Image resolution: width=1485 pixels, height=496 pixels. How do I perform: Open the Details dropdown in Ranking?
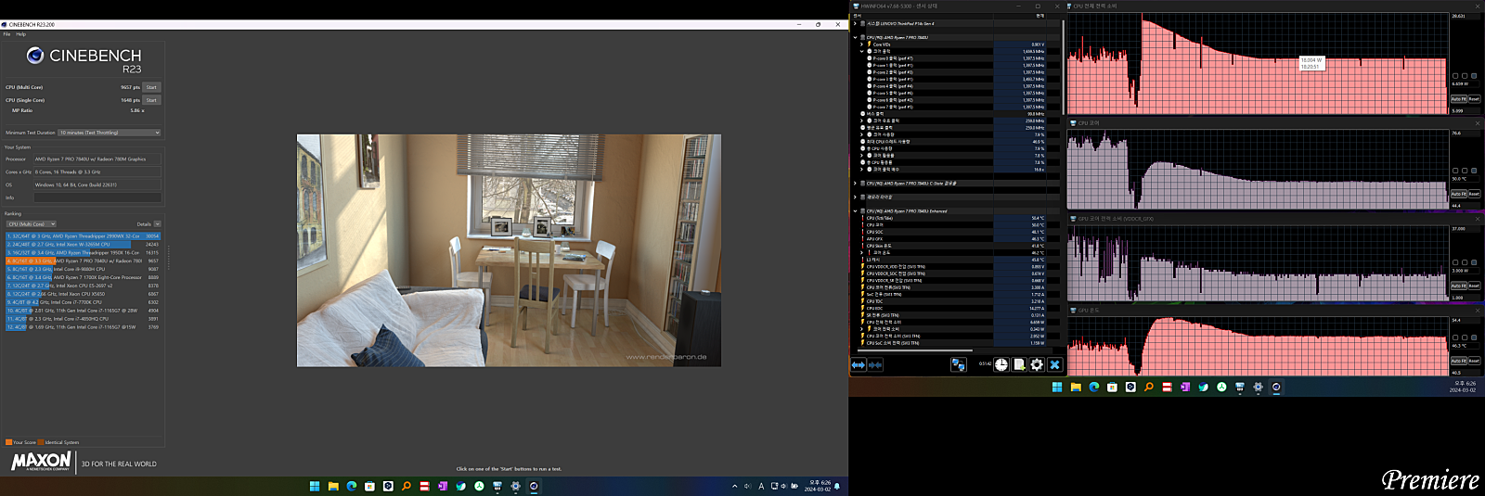pos(157,224)
